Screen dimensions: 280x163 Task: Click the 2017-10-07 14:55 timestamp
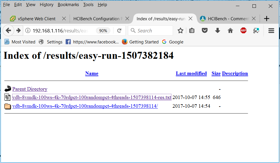(191, 98)
